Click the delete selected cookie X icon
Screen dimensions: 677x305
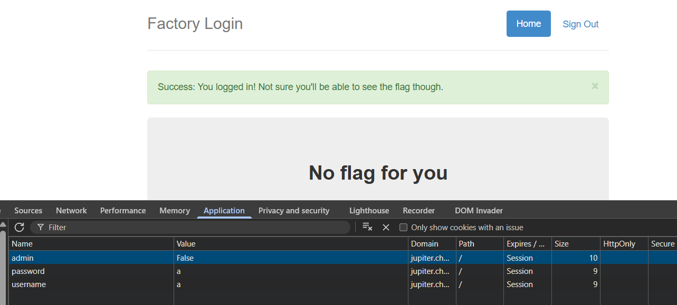coord(386,227)
